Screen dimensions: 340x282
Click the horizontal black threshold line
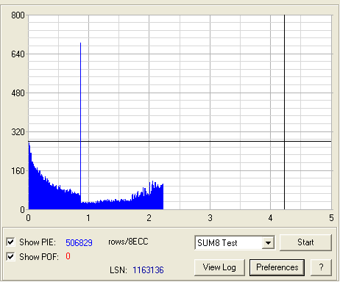[x=180, y=141]
